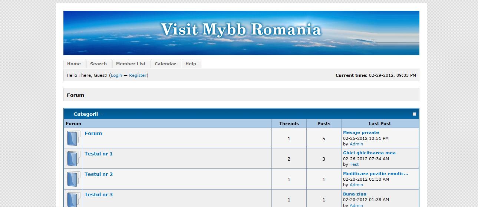The width and height of the screenshot is (478, 207).
Task: Click the Register link
Action: click(138, 75)
